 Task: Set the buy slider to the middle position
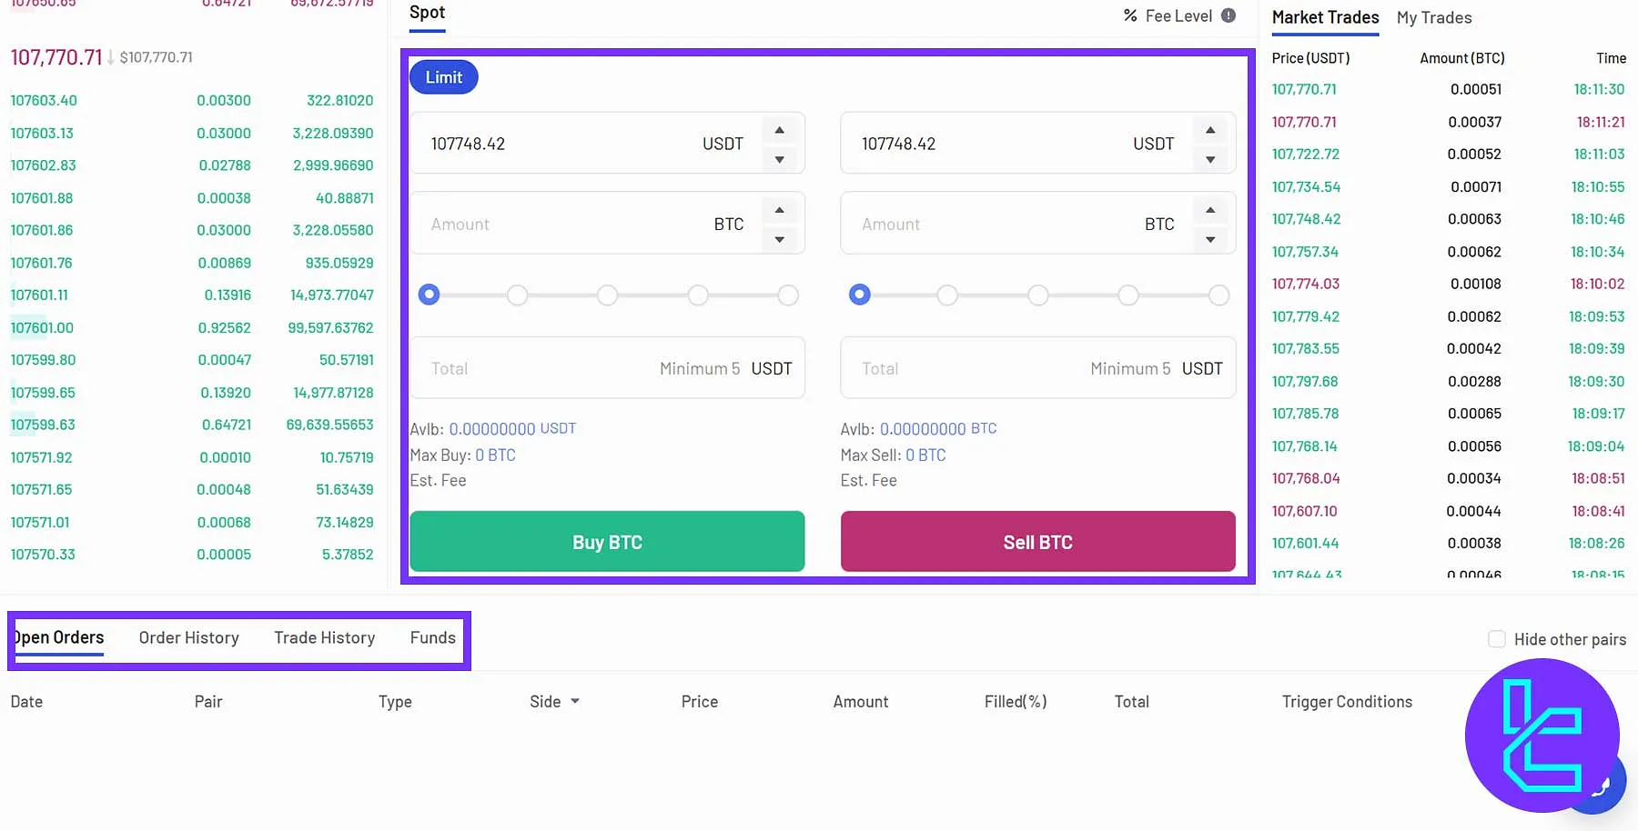[x=607, y=295]
